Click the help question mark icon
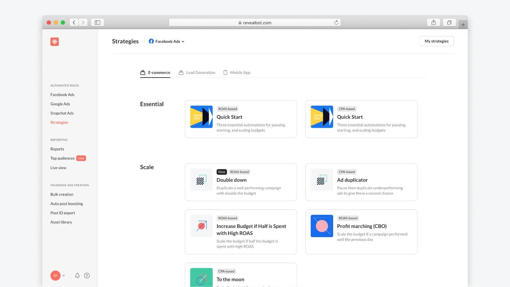 87,276
